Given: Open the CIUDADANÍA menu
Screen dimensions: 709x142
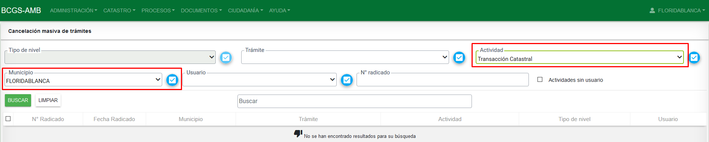Looking at the screenshot, I should click(x=246, y=10).
